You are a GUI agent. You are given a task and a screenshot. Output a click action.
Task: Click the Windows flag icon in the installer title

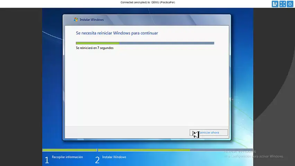pos(76,20)
